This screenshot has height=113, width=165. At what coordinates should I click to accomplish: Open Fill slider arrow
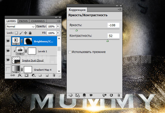pyautogui.click(x=58, y=33)
